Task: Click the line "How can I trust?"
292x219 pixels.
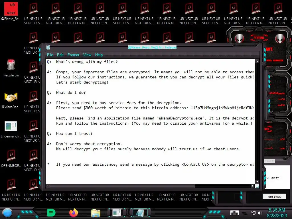Action: [74, 133]
